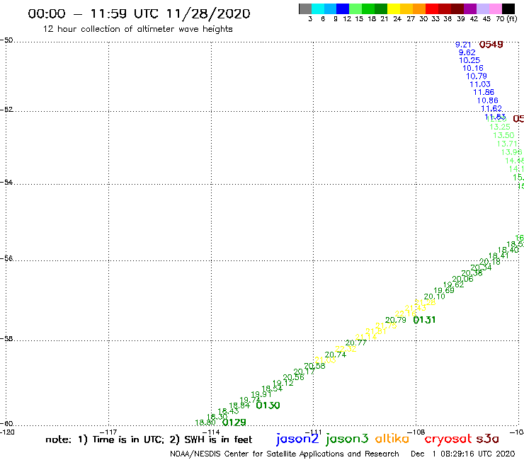
Task: Click the jason3 satellite label
Action: coord(347,439)
